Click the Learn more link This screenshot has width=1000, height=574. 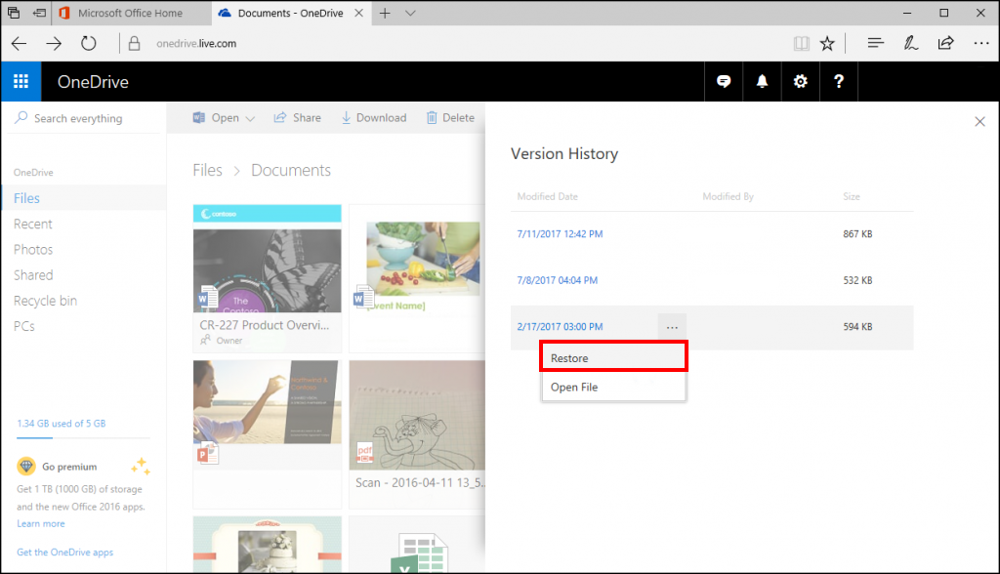pyautogui.click(x=41, y=523)
